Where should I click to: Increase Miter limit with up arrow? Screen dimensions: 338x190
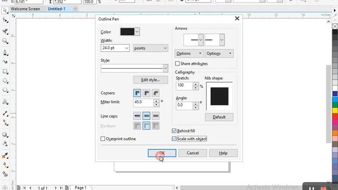(156, 101)
